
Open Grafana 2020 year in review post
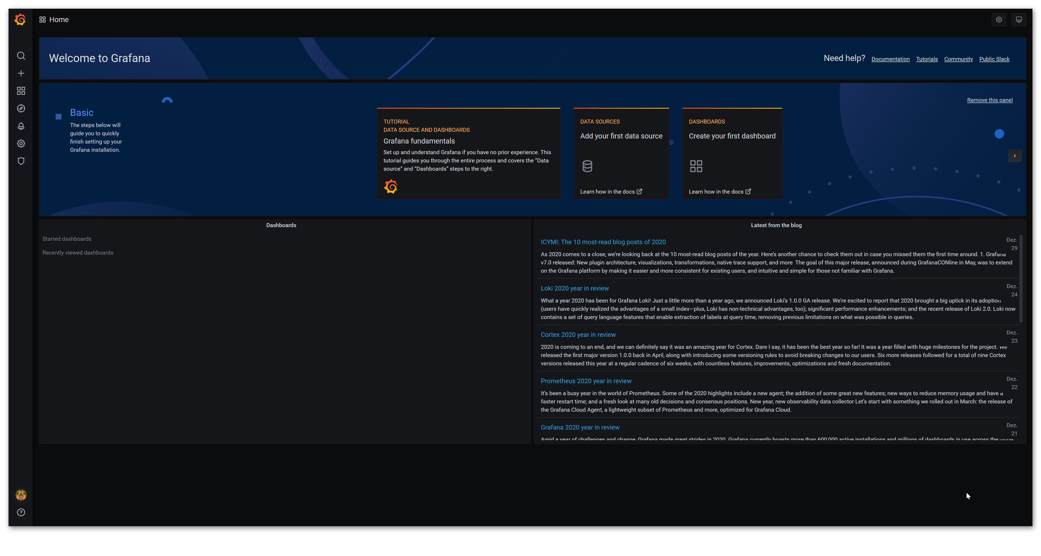click(580, 427)
